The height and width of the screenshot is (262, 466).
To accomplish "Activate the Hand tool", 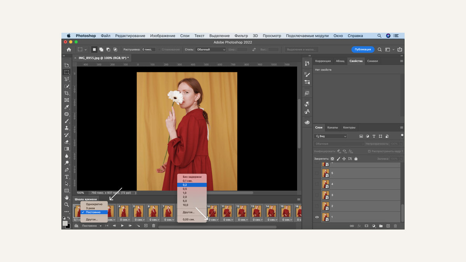I will (x=67, y=198).
